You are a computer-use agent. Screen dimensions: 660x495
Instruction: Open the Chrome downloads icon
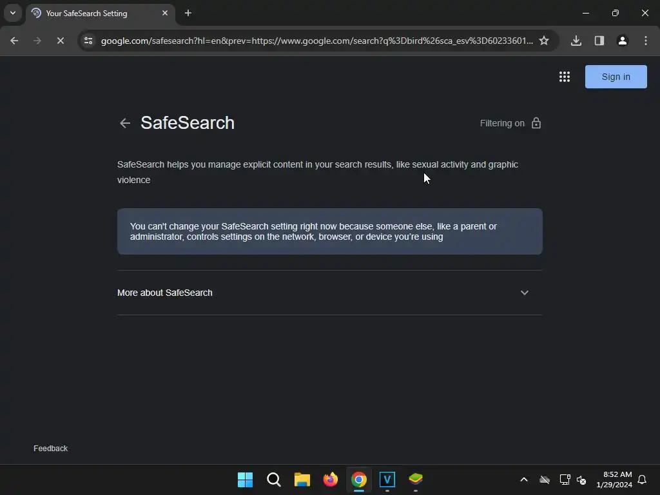(x=576, y=41)
